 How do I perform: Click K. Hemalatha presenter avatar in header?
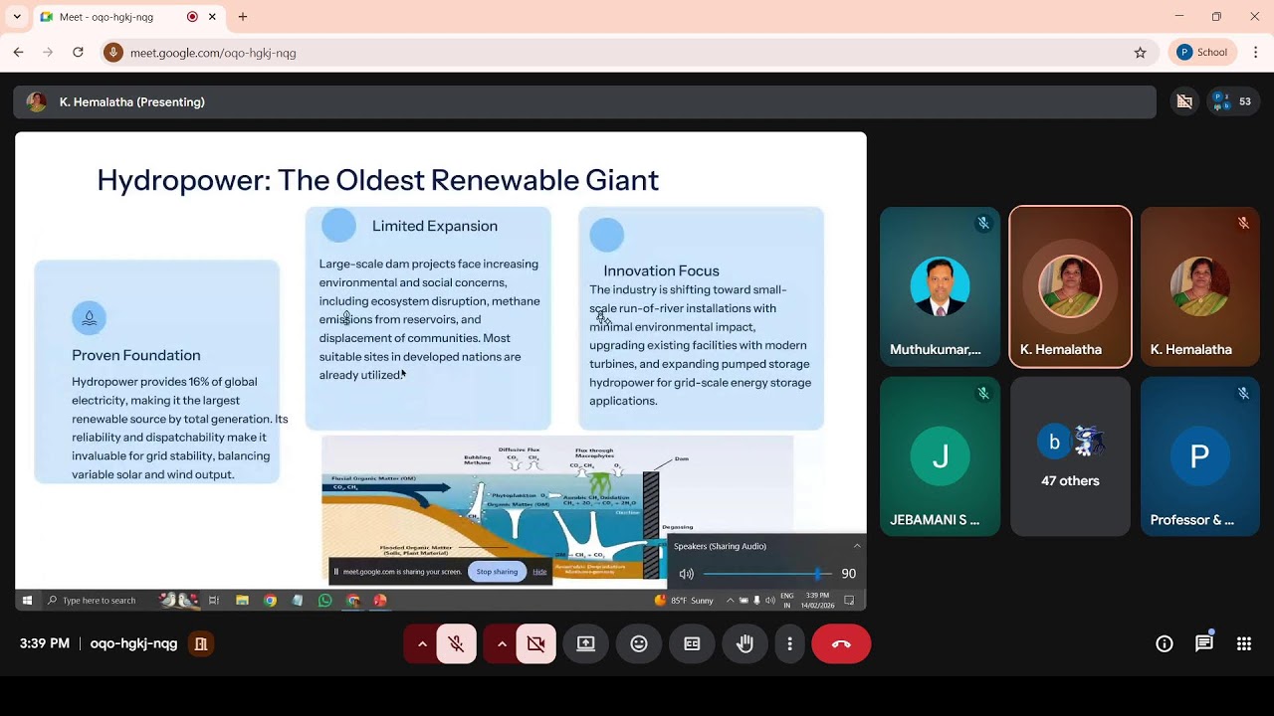coord(37,101)
